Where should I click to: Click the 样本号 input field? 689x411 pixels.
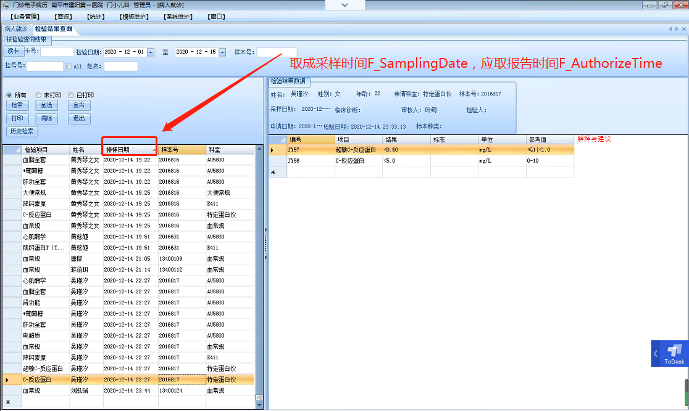click(x=277, y=52)
